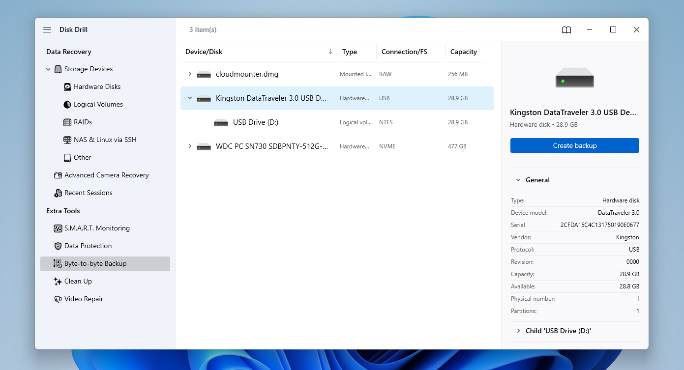Toggle sort arrow in Device/Disk column
The height and width of the screenshot is (370, 684).
[330, 52]
